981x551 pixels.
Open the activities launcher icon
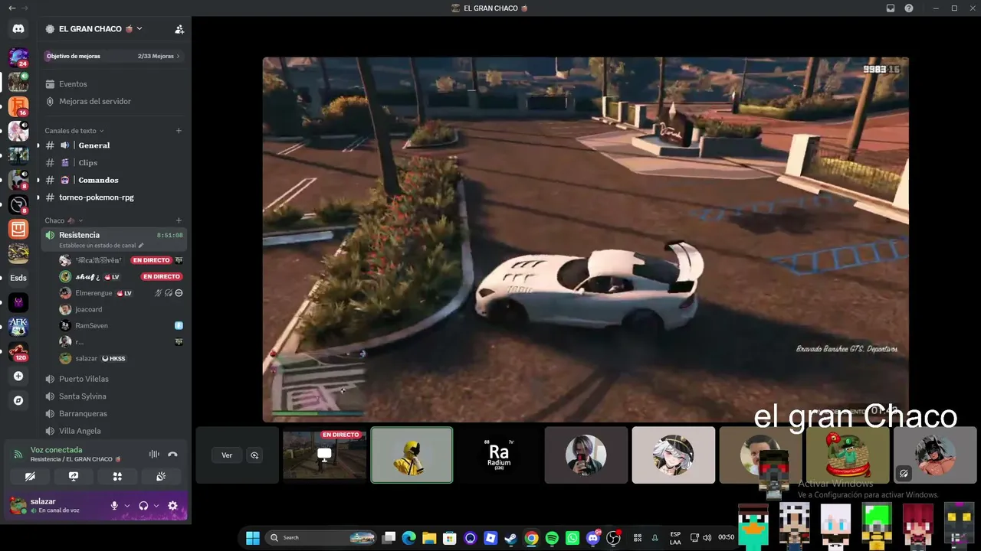[117, 476]
